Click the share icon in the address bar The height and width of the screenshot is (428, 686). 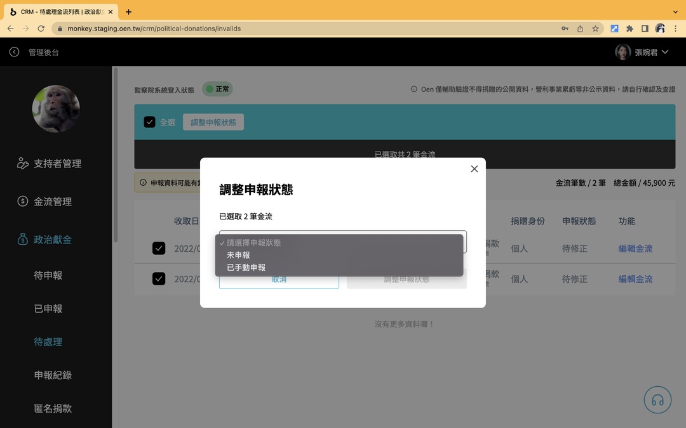tap(579, 28)
